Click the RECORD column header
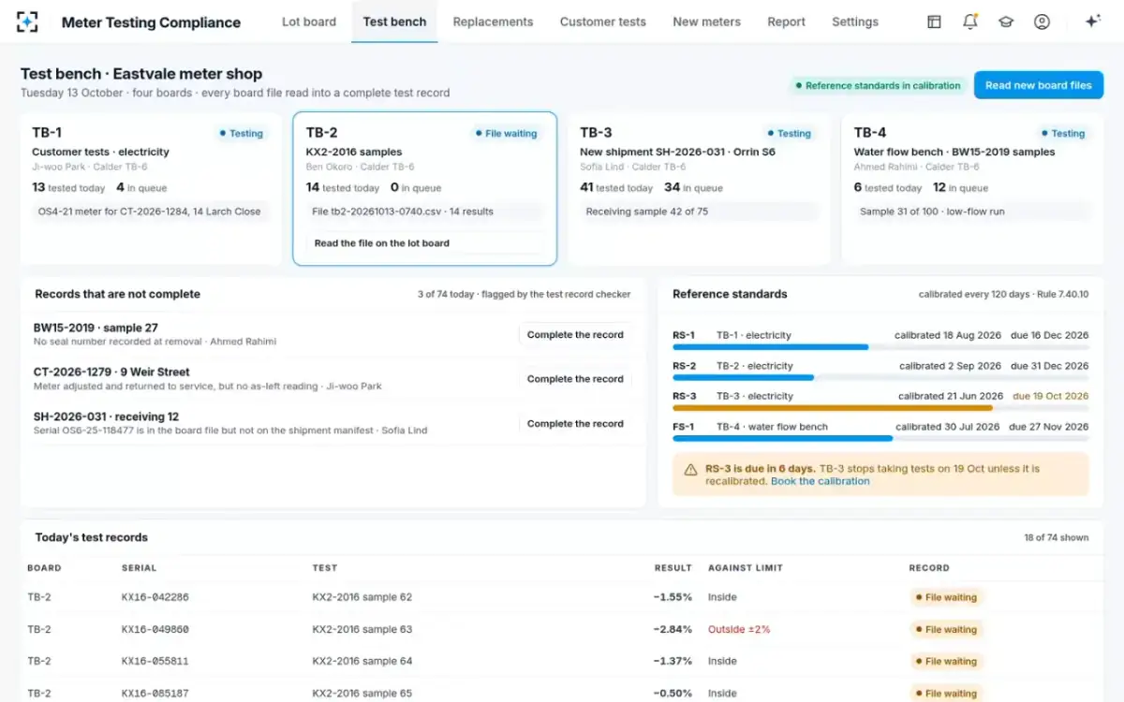This screenshot has width=1124, height=702. click(929, 568)
